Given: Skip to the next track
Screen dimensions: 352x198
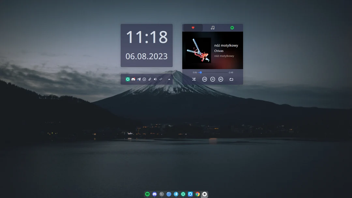Looking at the screenshot, I should [221, 79].
